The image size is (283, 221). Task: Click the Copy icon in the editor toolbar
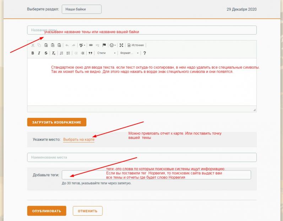pyautogui.click(x=39, y=45)
